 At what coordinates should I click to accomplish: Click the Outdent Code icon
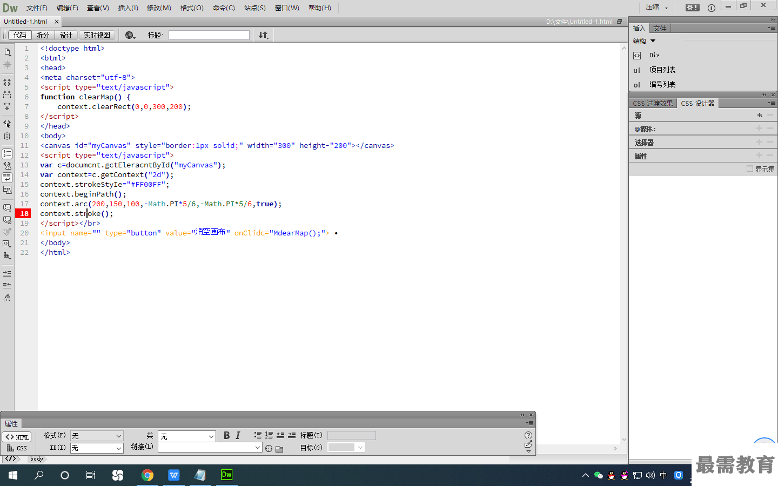pos(8,286)
